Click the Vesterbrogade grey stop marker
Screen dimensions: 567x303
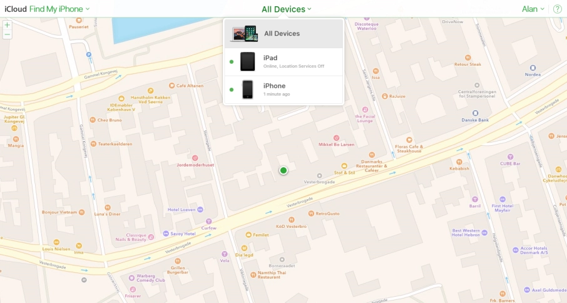319,176
